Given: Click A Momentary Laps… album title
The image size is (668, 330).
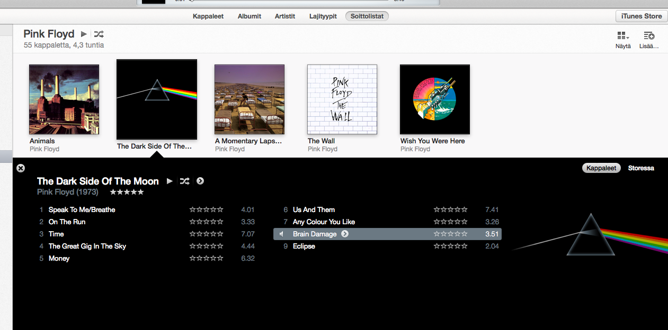Looking at the screenshot, I should pyautogui.click(x=248, y=141).
